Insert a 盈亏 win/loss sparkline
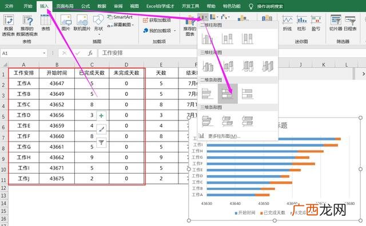The height and width of the screenshot is (226, 366). (316, 23)
